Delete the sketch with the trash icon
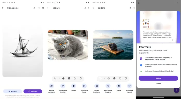Viewport: 181px width, 99px height. 43,8
